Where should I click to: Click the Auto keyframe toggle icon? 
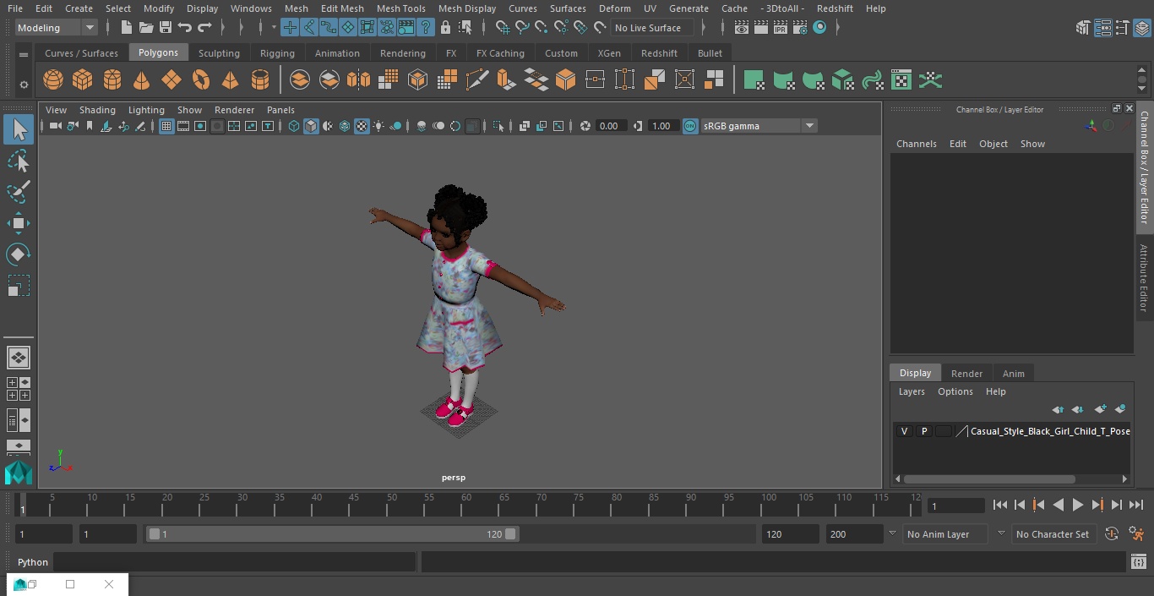(x=1112, y=533)
